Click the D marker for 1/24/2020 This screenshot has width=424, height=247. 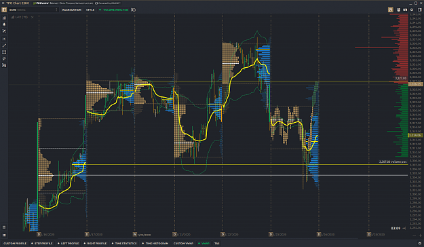click(x=319, y=234)
